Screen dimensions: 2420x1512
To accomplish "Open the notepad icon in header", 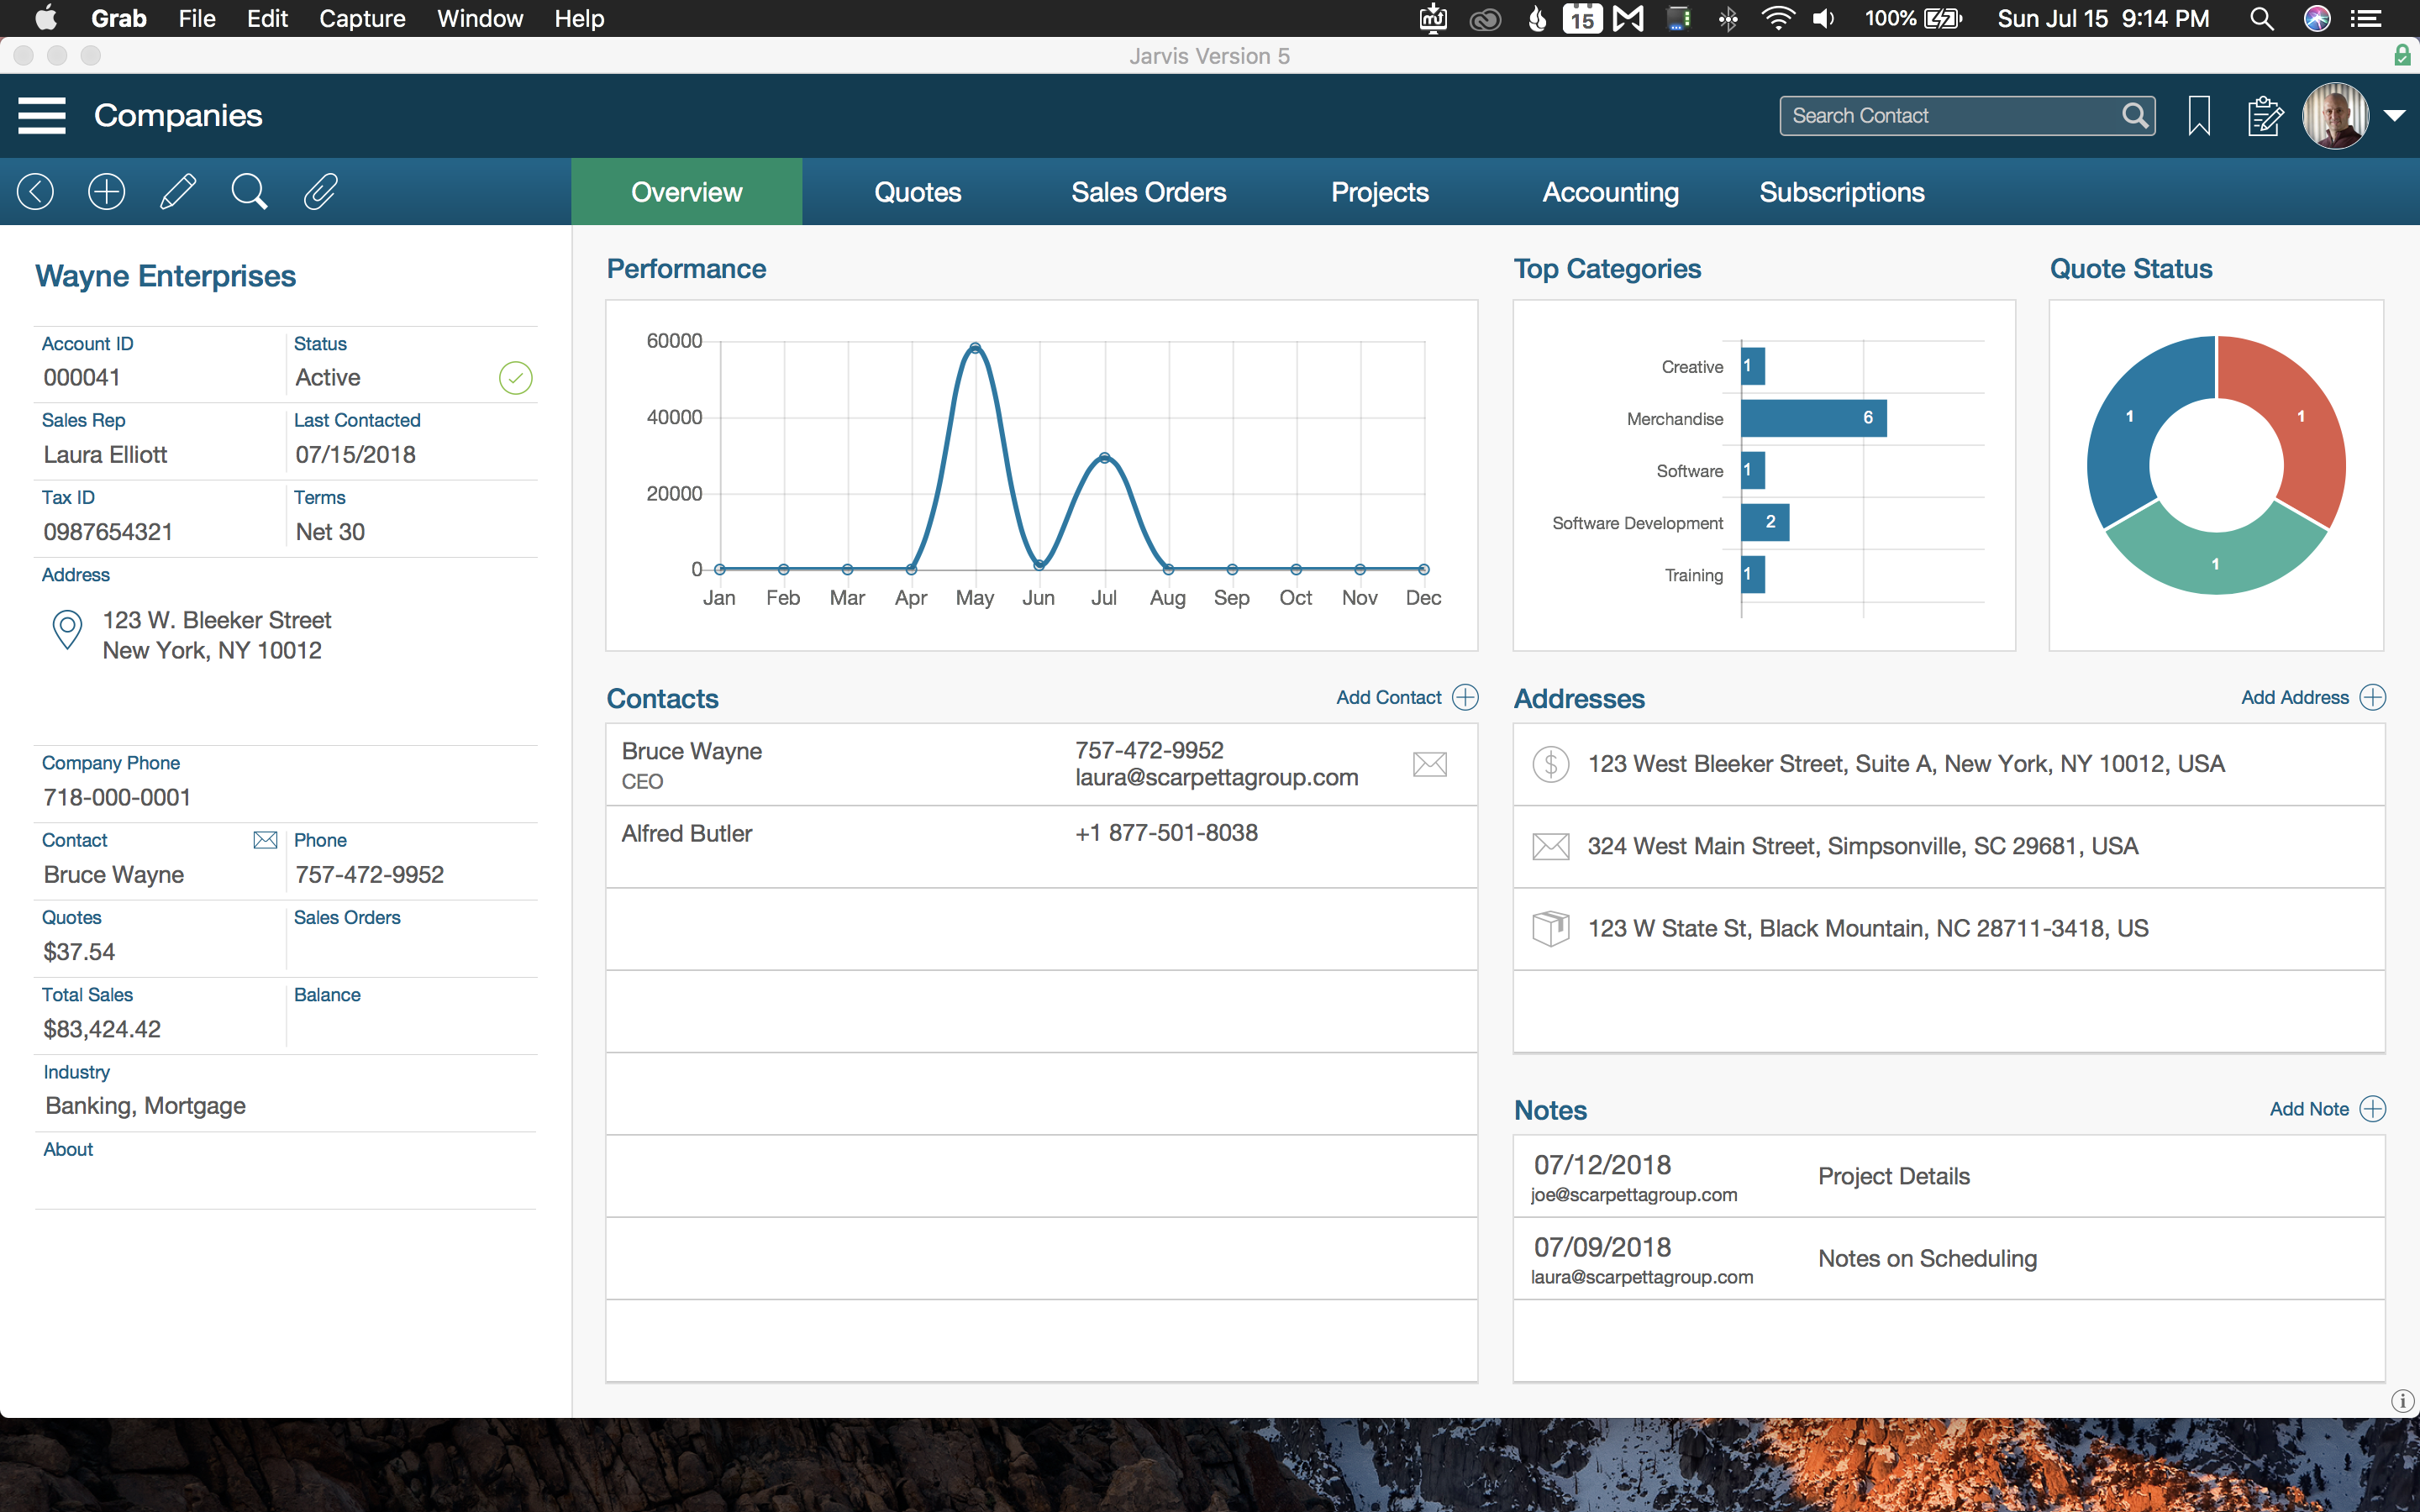I will 2264,116.
